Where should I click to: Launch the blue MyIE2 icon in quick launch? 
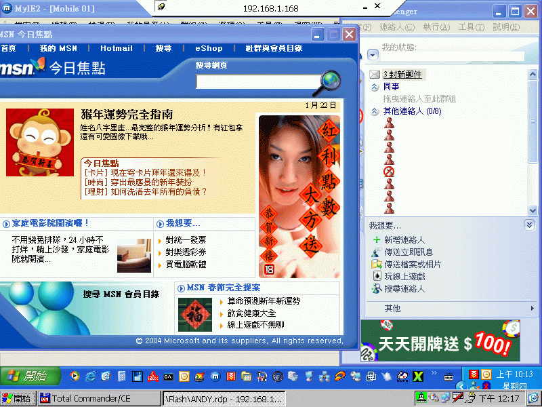point(215,376)
